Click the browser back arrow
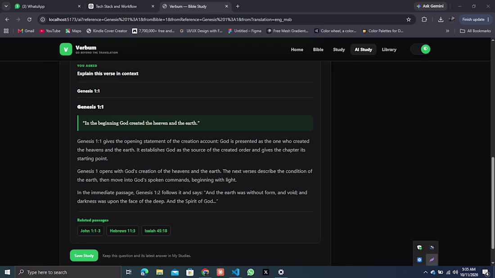 pyautogui.click(x=7, y=19)
